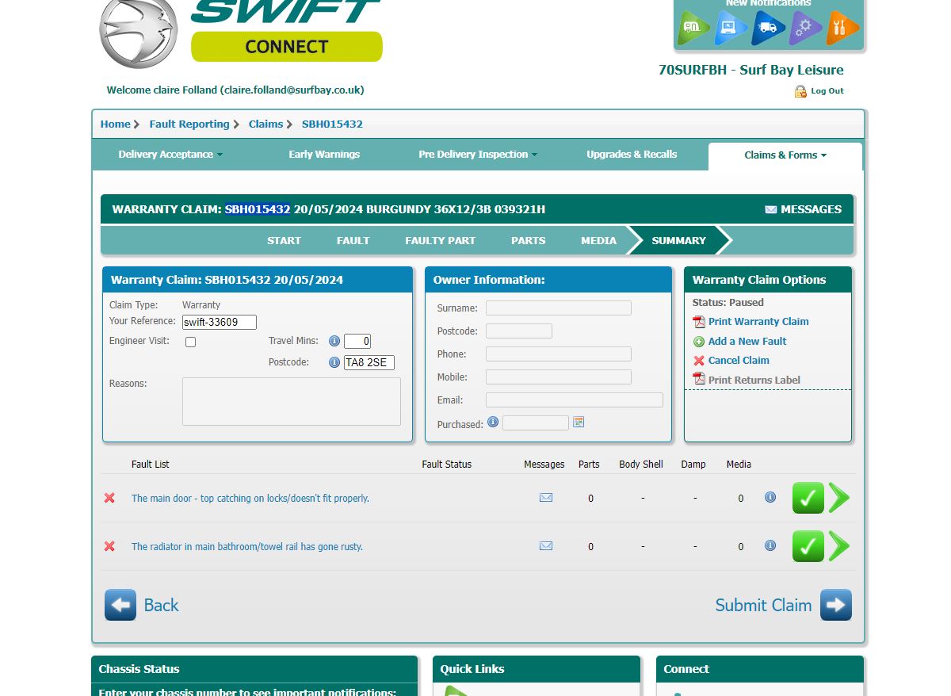Go to the MEDIA claim step
Screen dimensions: 951x696
(598, 240)
